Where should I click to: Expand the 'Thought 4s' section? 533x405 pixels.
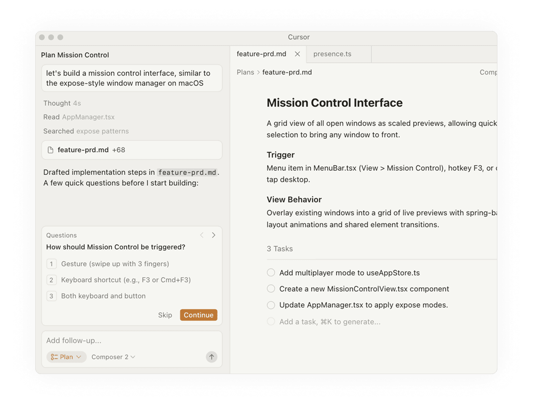pos(62,103)
